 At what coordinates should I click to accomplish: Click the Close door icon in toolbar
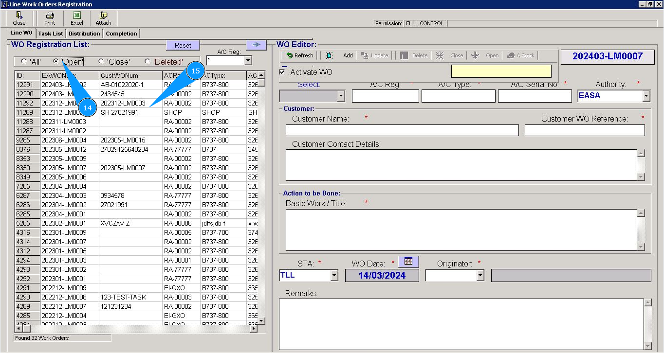point(19,16)
